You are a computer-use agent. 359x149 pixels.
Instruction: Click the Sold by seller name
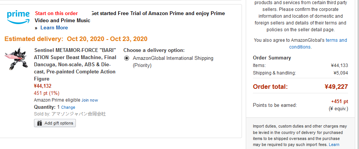(79, 114)
